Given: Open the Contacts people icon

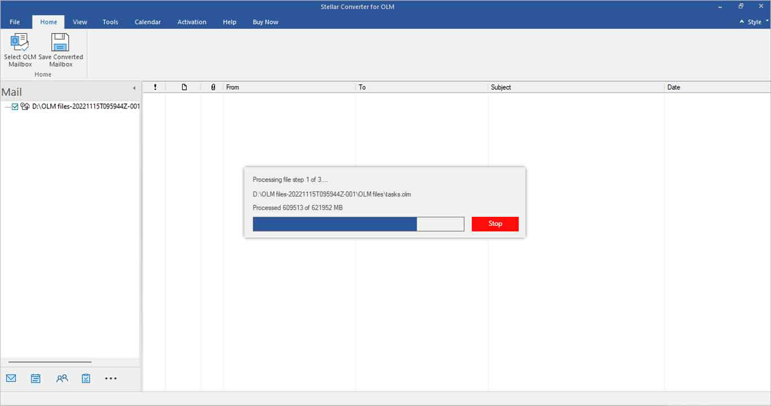Looking at the screenshot, I should (62, 378).
